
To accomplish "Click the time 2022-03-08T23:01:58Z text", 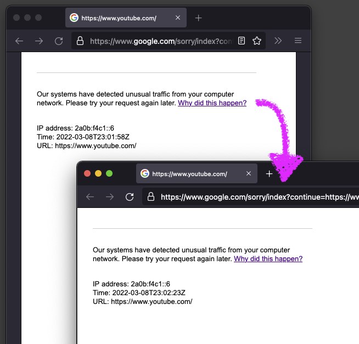I will click(x=93, y=137).
